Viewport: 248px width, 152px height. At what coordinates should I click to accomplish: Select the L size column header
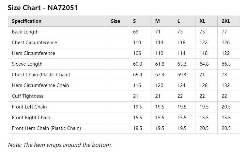click(179, 21)
